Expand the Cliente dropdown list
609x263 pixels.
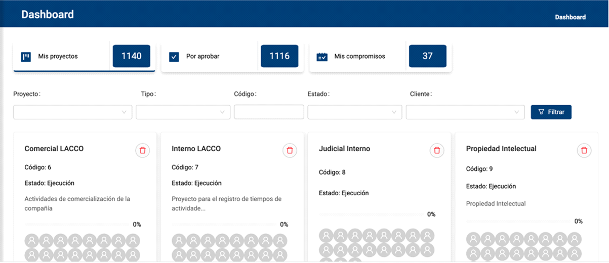click(465, 112)
